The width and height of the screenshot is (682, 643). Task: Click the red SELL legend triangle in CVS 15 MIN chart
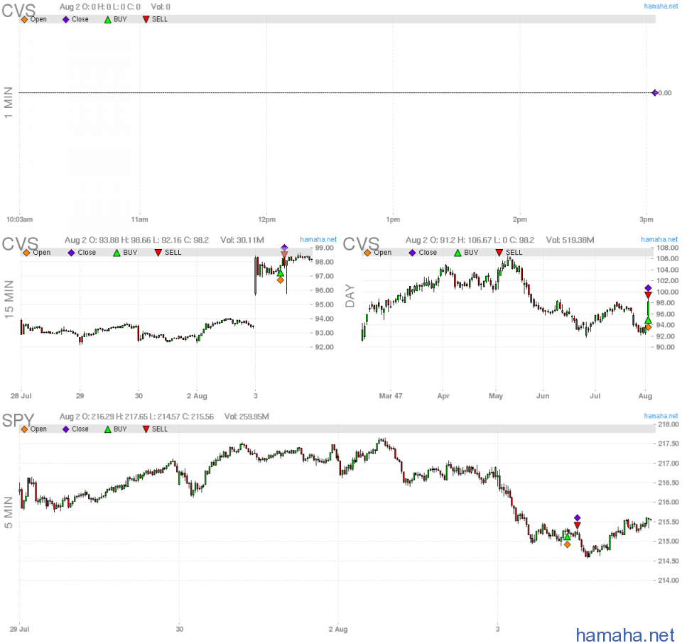[x=158, y=253]
